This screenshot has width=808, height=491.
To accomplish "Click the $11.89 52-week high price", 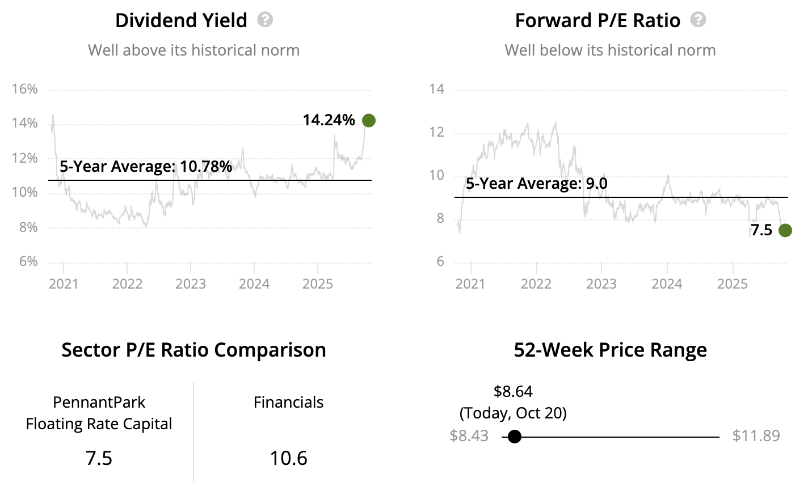I will (756, 436).
